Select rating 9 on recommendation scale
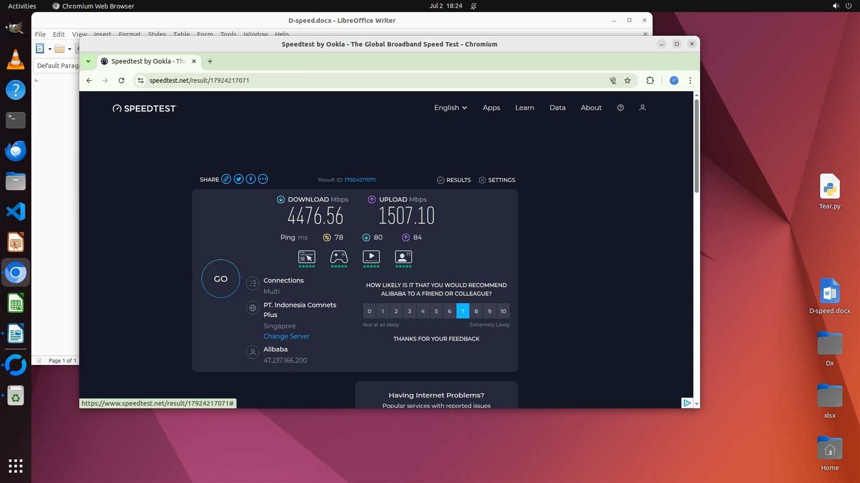 pyautogui.click(x=490, y=311)
